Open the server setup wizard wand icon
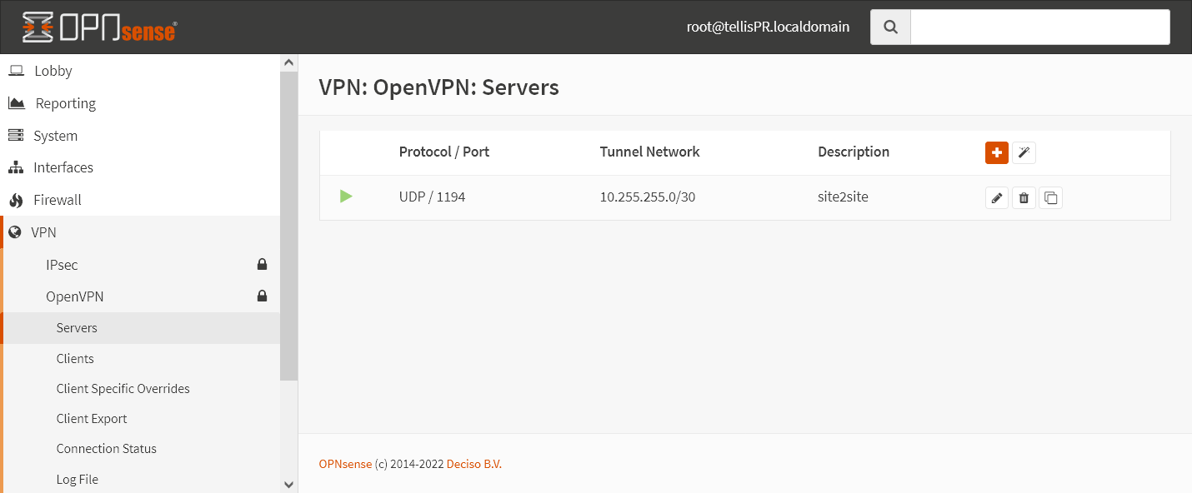This screenshot has width=1192, height=493. (x=1024, y=152)
